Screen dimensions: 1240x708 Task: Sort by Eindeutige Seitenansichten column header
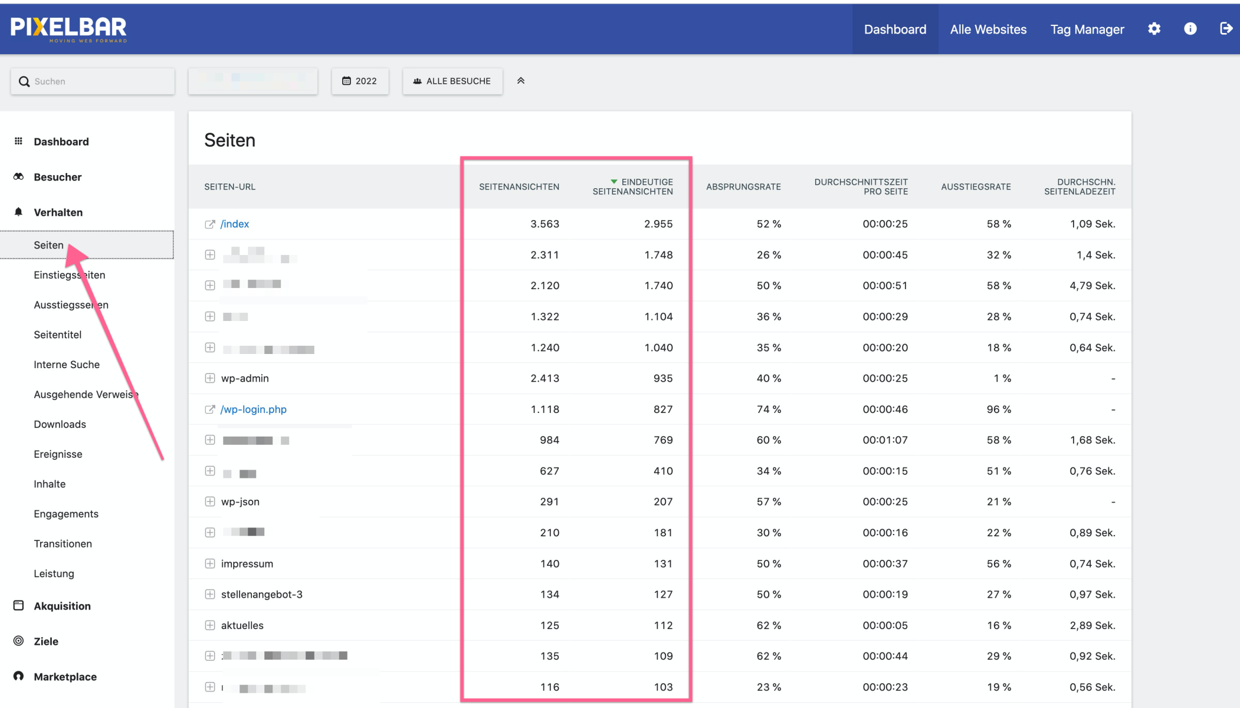pos(632,186)
